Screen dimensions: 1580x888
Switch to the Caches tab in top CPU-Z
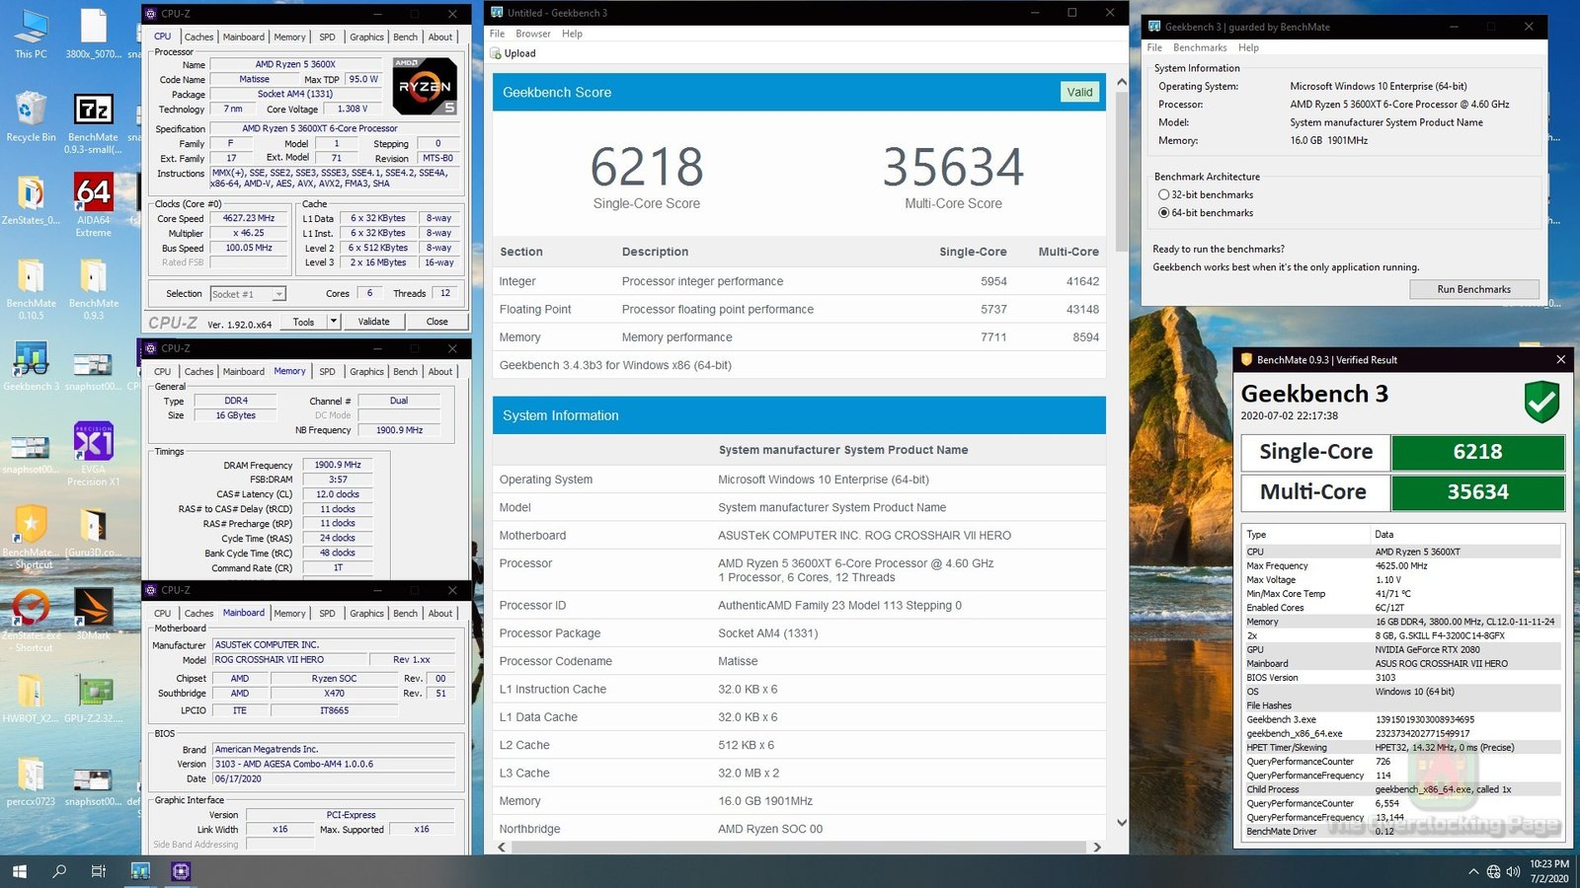(198, 37)
